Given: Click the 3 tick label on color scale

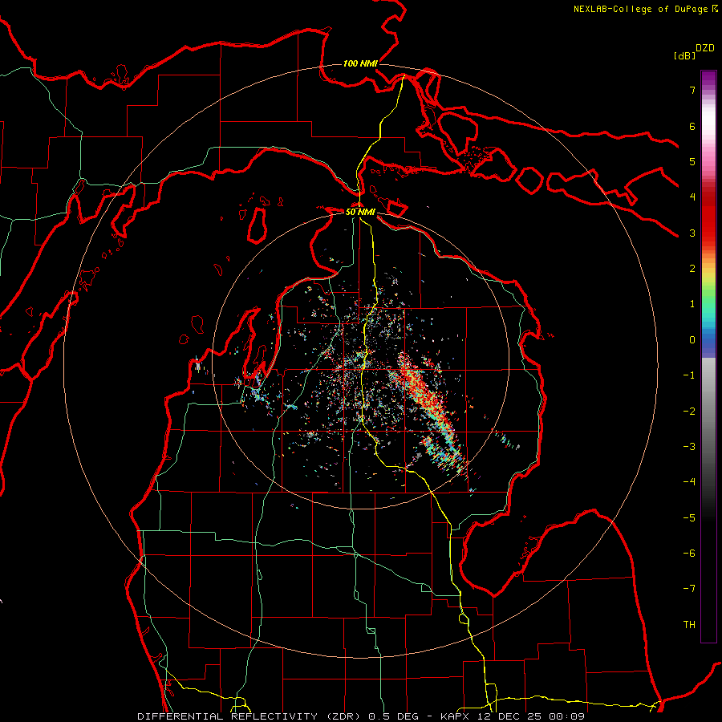Looking at the screenshot, I should tap(692, 233).
